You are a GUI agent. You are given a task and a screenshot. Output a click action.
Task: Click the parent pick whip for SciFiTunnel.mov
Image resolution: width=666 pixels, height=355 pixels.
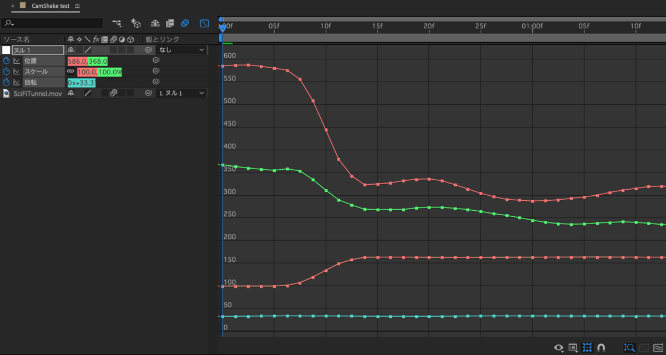(149, 93)
